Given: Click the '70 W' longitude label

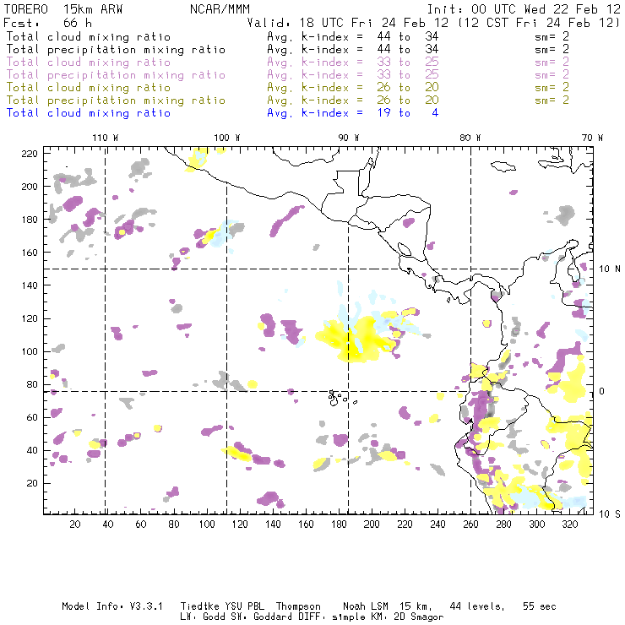Looking at the screenshot, I should (x=592, y=138).
